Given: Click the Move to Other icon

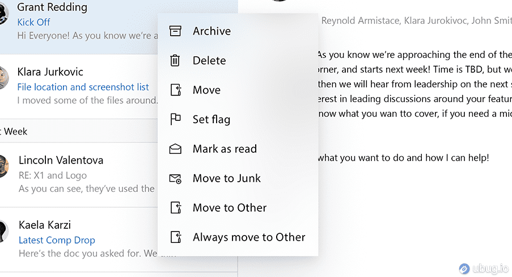Looking at the screenshot, I should point(176,208).
